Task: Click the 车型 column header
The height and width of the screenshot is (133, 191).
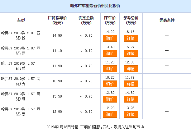Action: (x=21, y=20)
